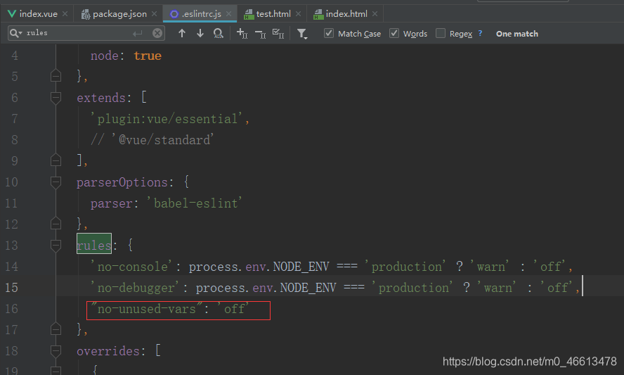The image size is (624, 375).
Task: Click 'babel-eslint' string on line 11
Action: pyautogui.click(x=195, y=203)
